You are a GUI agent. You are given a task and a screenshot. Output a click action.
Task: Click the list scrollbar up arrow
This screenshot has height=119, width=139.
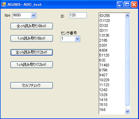point(127,15)
